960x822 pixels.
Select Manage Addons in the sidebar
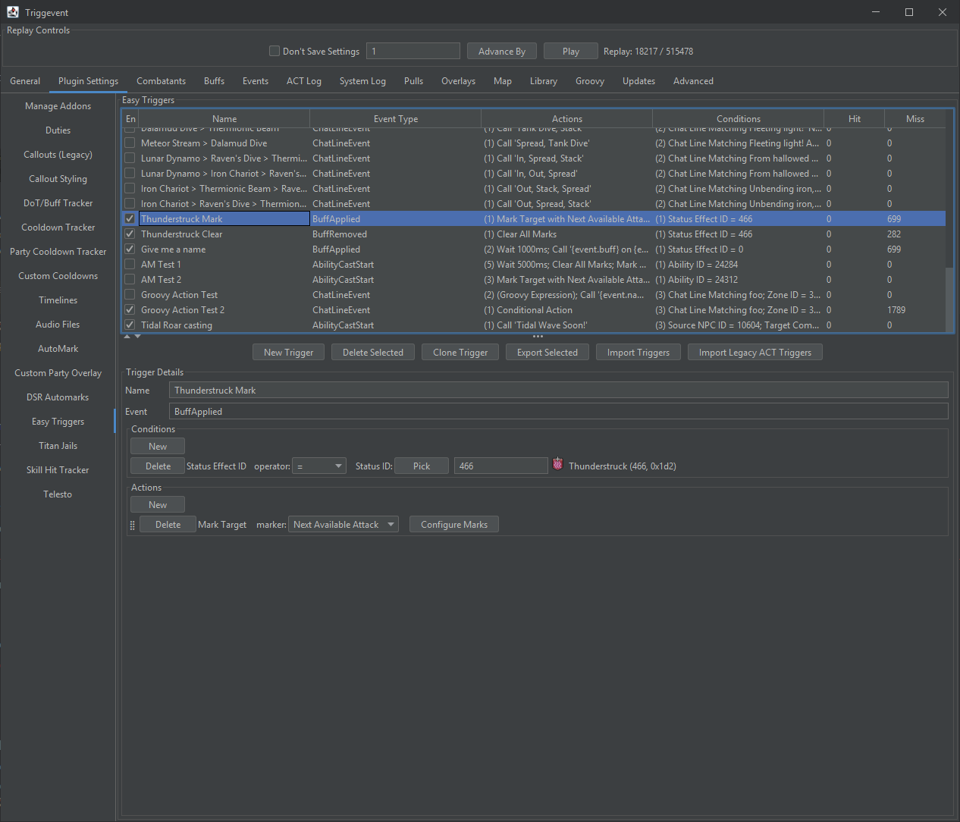click(58, 106)
